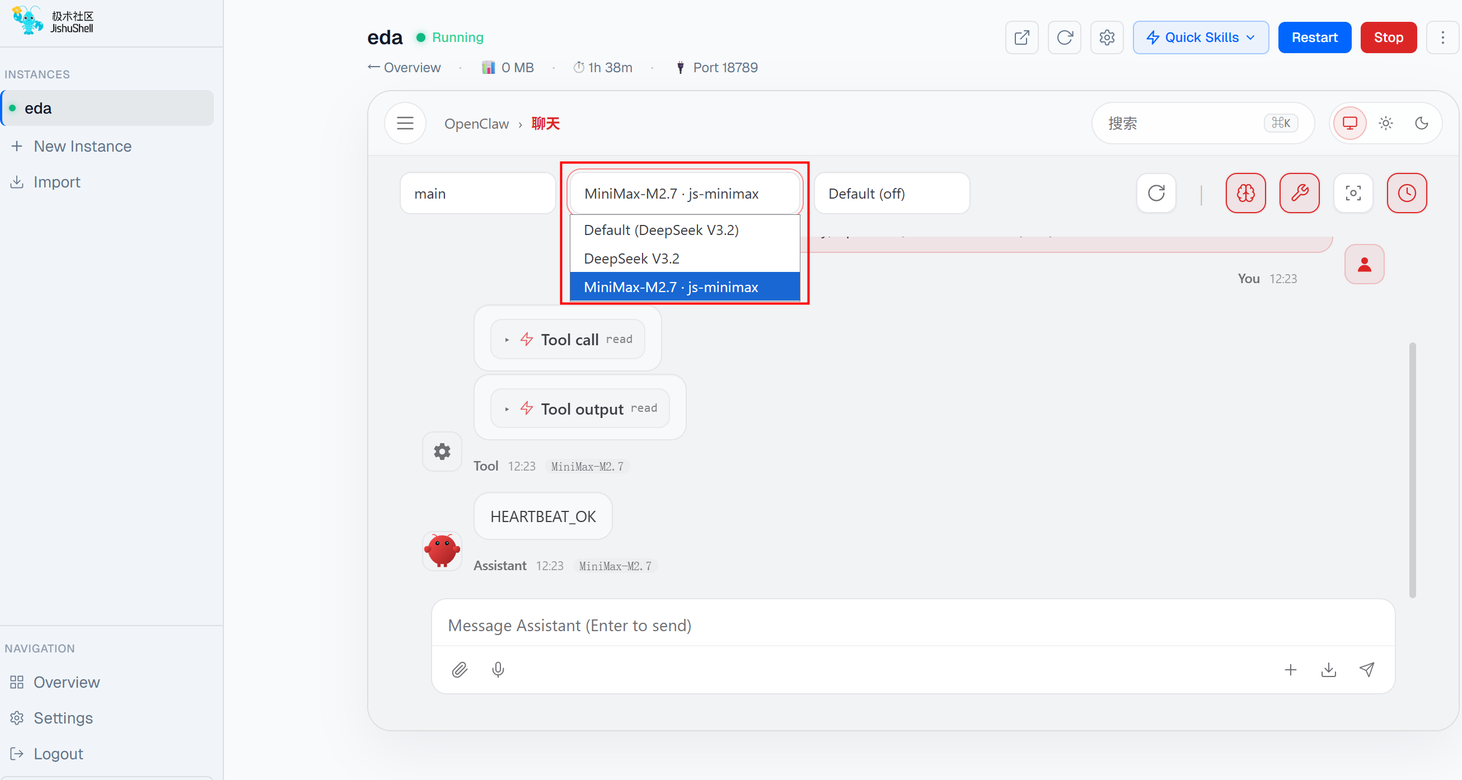Open the main session dropdown

[477, 194]
